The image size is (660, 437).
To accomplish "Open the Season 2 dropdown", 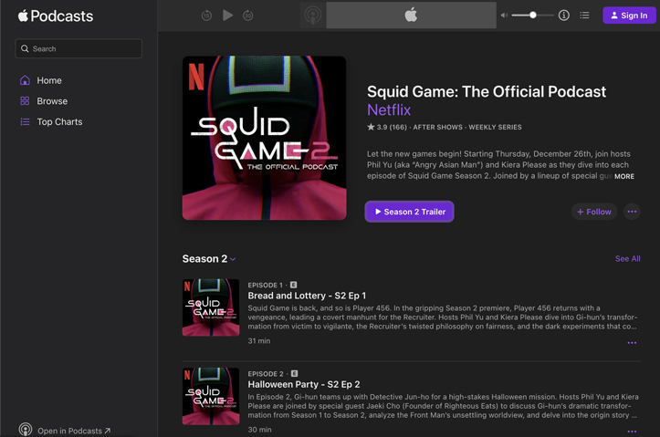I will [x=209, y=259].
